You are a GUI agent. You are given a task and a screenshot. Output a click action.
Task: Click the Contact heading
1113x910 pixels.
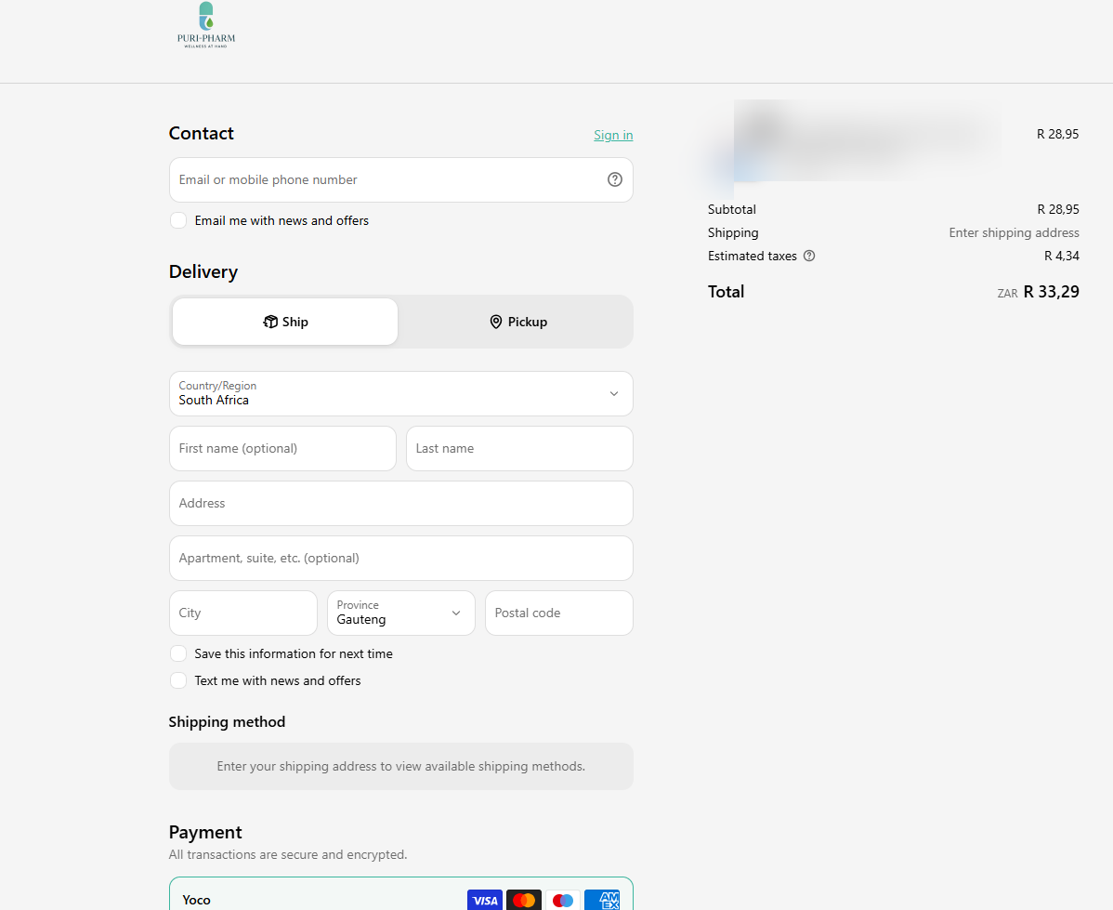[201, 134]
